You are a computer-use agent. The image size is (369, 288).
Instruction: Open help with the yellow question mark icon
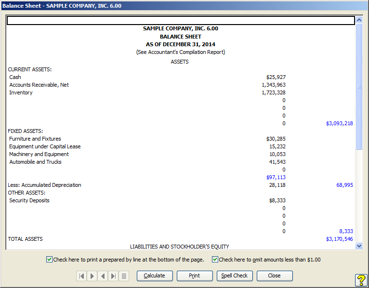pyautogui.click(x=361, y=280)
